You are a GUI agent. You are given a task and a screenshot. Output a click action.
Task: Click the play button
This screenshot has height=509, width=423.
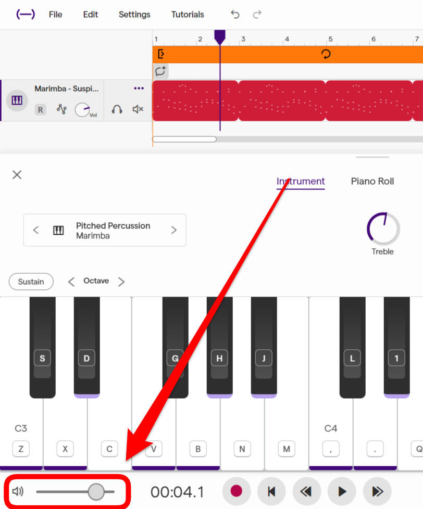pyautogui.click(x=342, y=491)
